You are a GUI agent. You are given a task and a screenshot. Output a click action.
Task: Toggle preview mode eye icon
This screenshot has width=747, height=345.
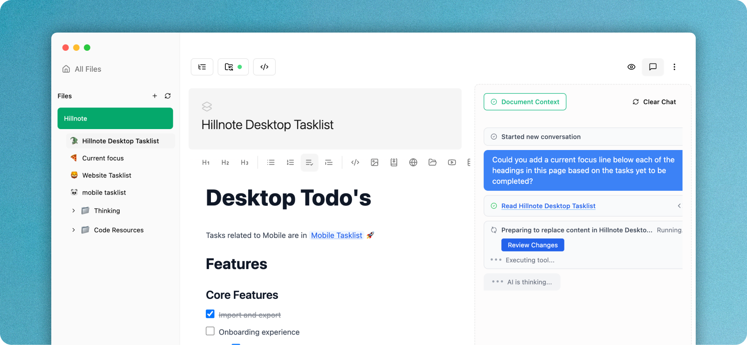(632, 67)
